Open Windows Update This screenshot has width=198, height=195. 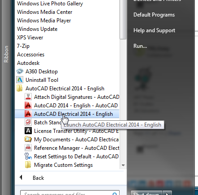coord(37,29)
